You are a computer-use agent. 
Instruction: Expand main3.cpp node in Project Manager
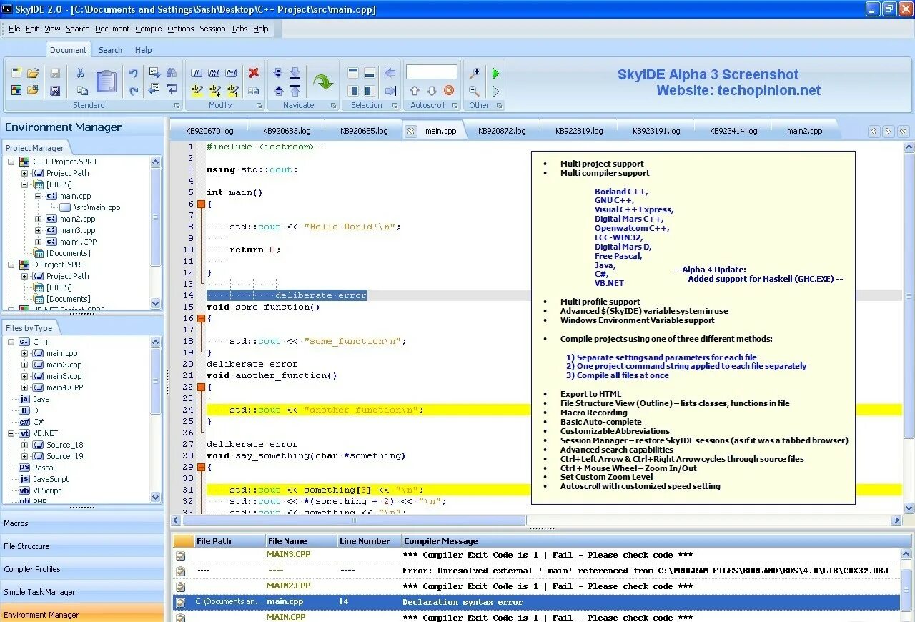38,230
